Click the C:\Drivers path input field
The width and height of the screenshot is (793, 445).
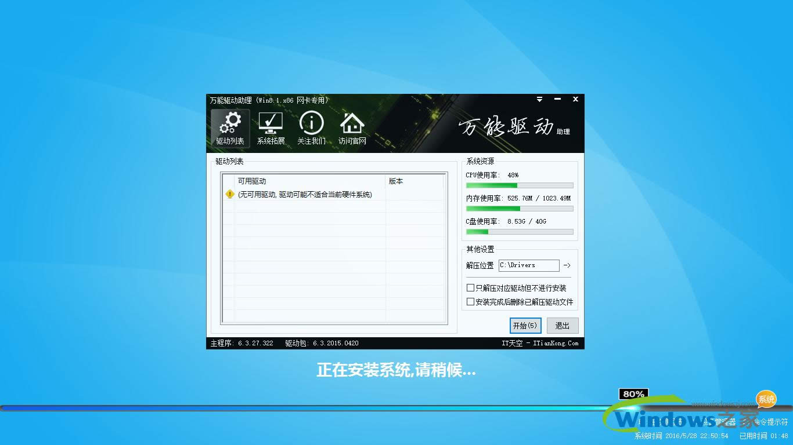click(528, 265)
